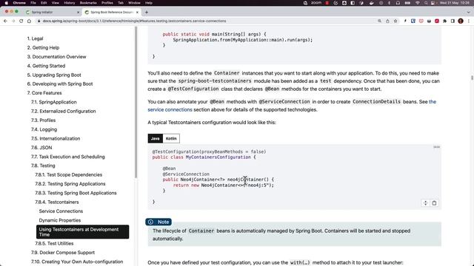Open the Chrome profile avatar

tap(461, 21)
